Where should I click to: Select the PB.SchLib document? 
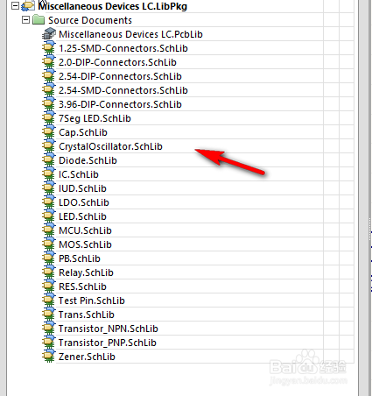click(x=80, y=258)
